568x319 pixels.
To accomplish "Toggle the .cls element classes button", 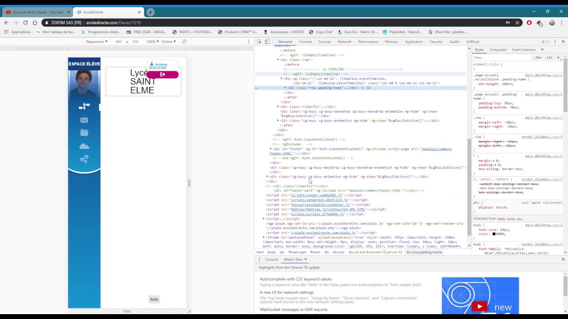I will pyautogui.click(x=549, y=58).
